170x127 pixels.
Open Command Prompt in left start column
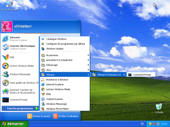(20, 100)
